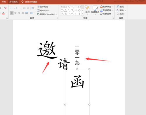Select the straight line shape
This screenshot has width=146, height=115.
pyautogui.click(x=69, y=7)
